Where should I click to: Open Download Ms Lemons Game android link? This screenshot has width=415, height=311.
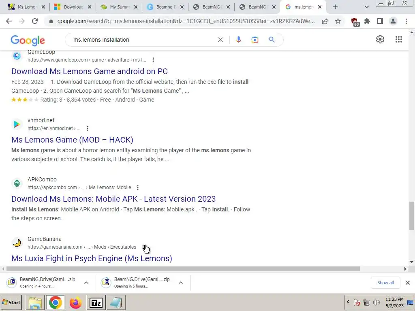(90, 71)
